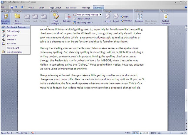
Task: Click the 100% zoom level button
Action: point(153,133)
